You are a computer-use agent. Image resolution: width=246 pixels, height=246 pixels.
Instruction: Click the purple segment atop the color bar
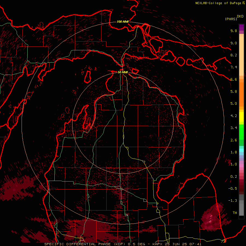click(241, 27)
